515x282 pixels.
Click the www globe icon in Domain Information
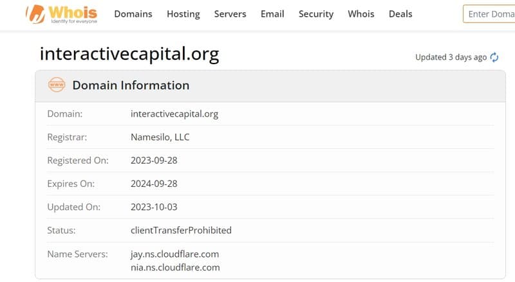point(57,85)
